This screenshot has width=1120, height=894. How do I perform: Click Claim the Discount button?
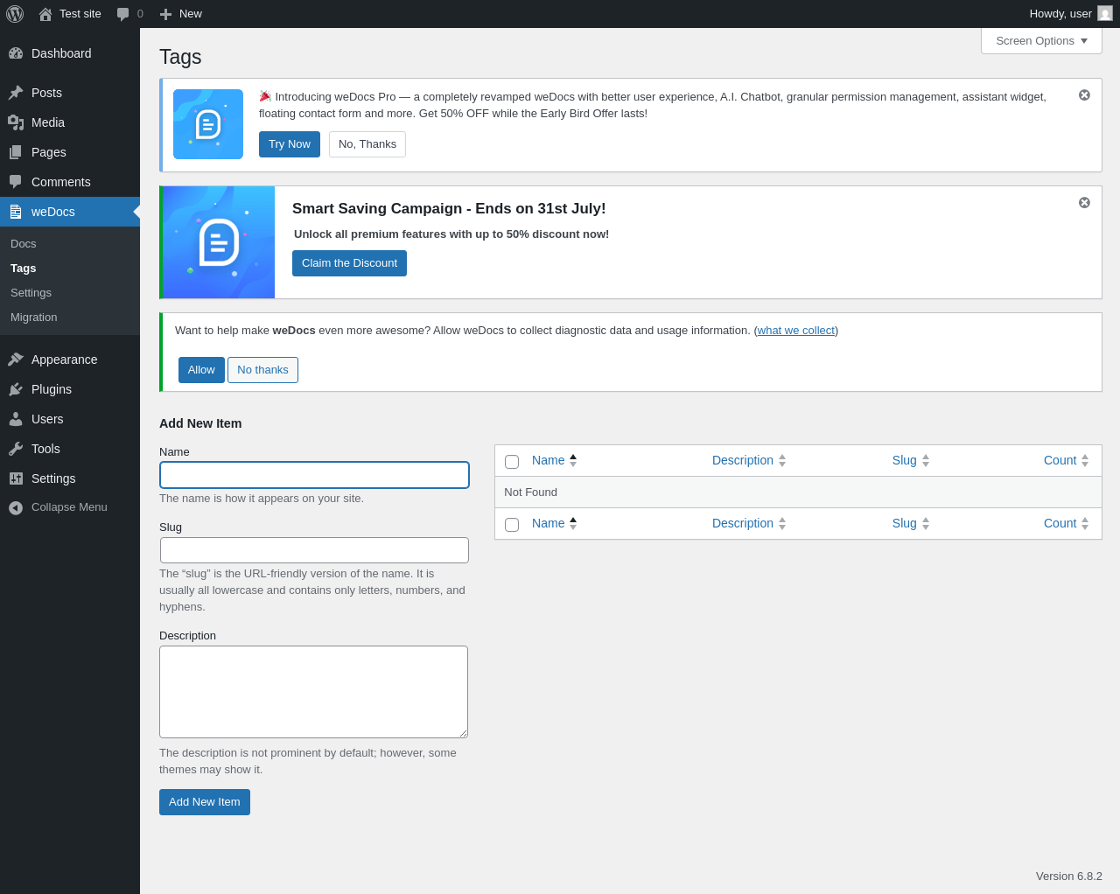coord(349,263)
